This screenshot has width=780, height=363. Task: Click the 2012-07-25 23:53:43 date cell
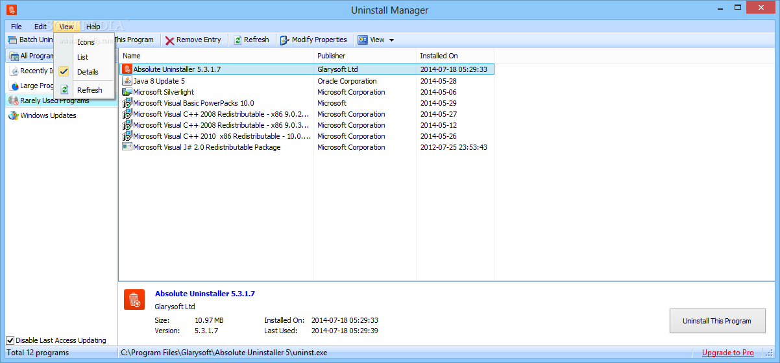pos(454,147)
